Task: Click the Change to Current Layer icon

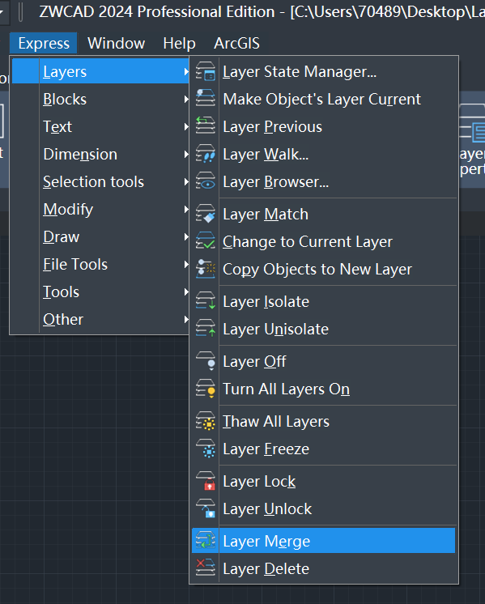Action: (206, 241)
